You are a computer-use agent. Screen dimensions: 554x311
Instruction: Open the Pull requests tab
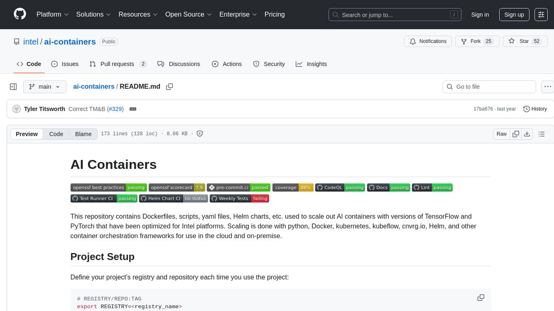pos(118,64)
